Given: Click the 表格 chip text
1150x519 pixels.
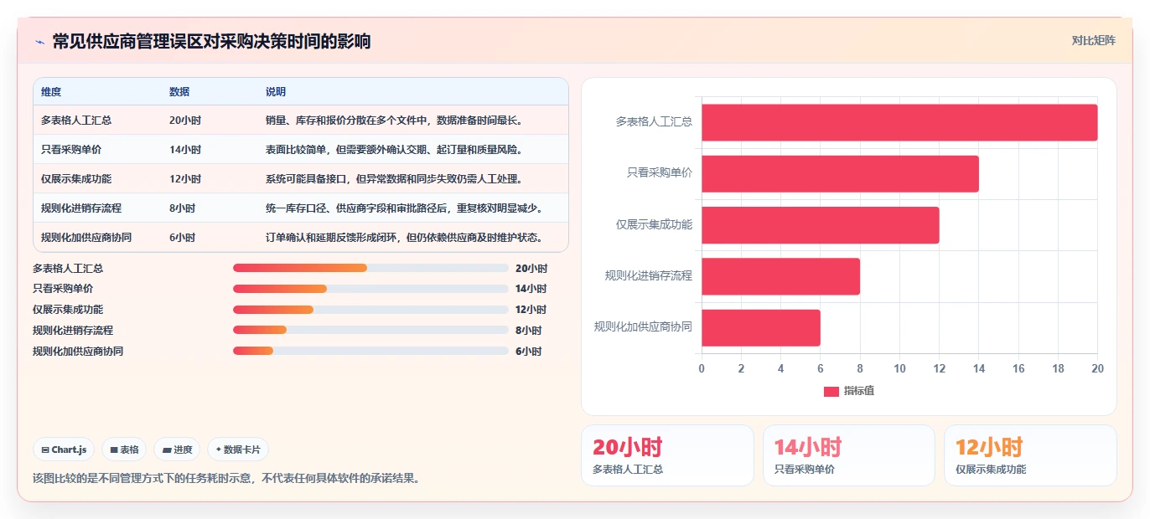Looking at the screenshot, I should (x=129, y=450).
